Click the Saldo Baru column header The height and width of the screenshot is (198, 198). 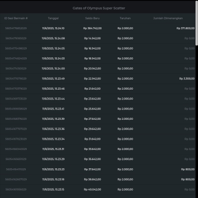point(93,18)
